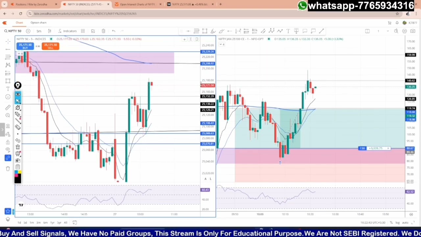Select the trend line tool in top toolbar

click(321, 31)
